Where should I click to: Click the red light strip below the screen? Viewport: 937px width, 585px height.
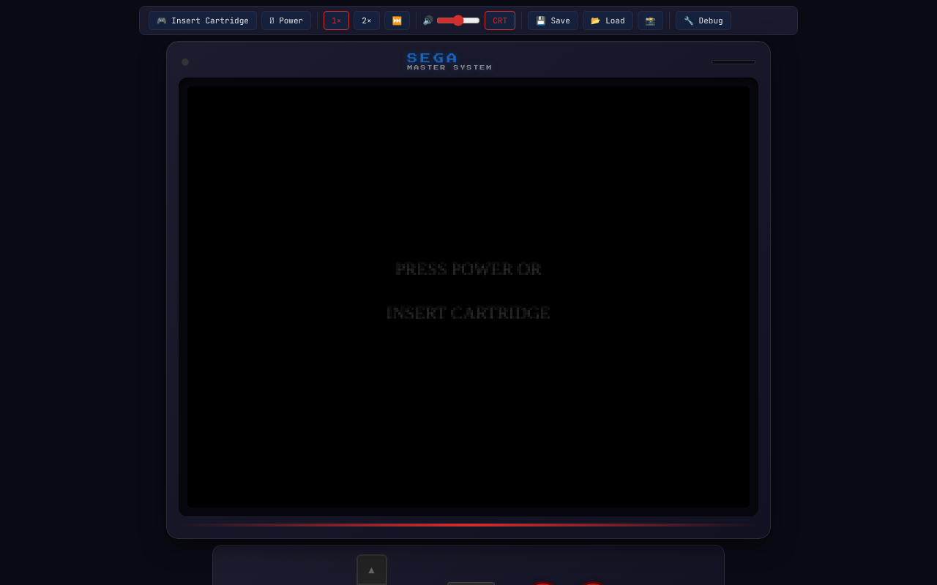click(468, 524)
